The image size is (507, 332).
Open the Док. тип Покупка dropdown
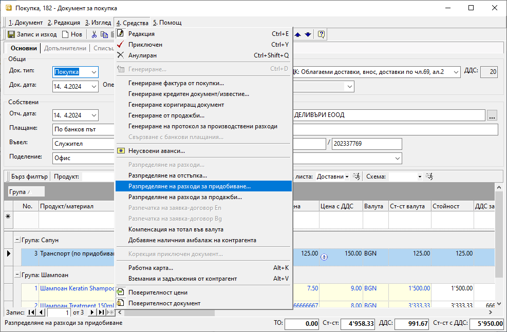pyautogui.click(x=93, y=72)
